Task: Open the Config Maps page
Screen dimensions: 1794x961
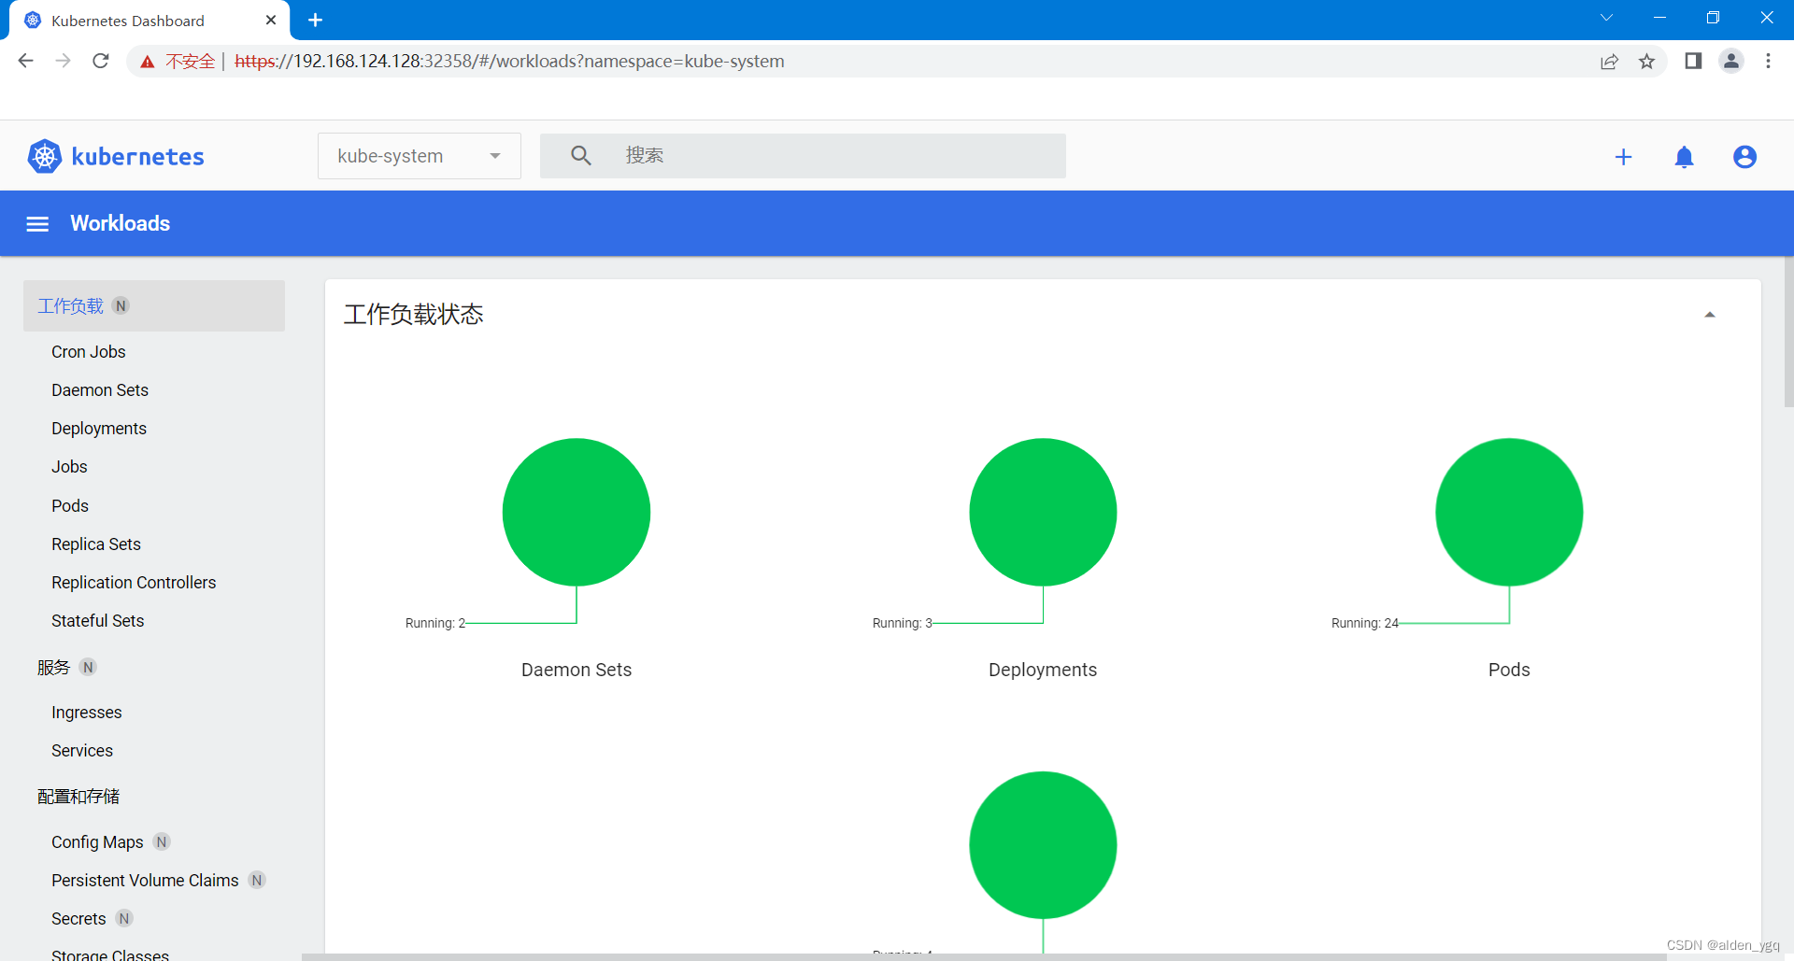Action: coord(97,841)
